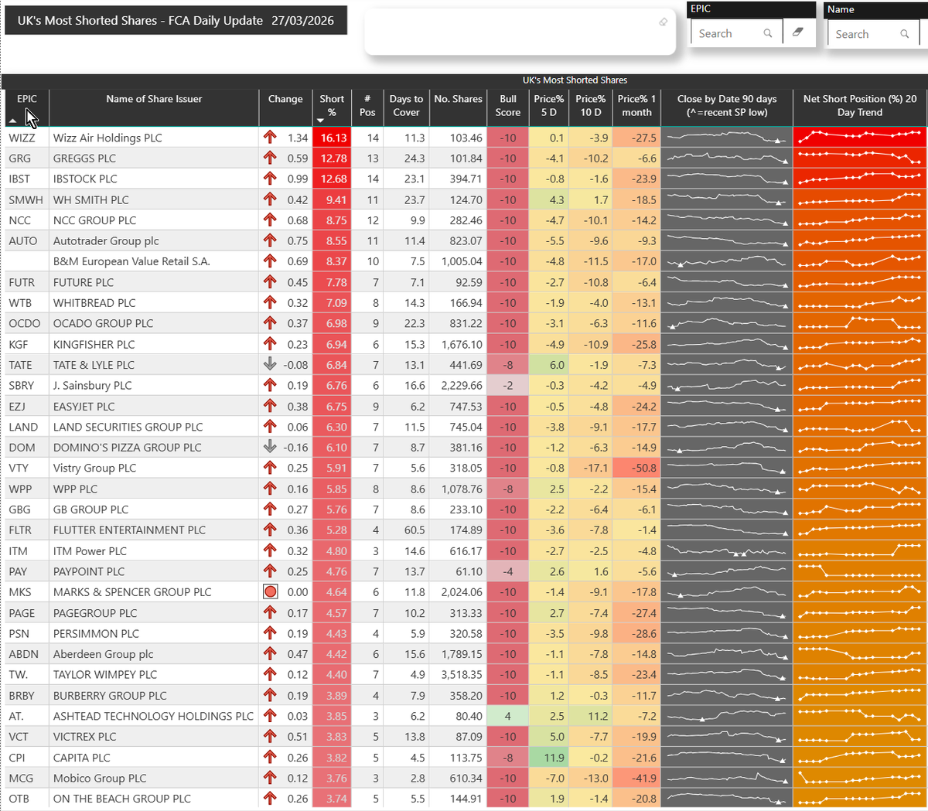Click the red circle icon in the MARKS & SPENCER row
This screenshot has width=928, height=811.
[x=270, y=591]
